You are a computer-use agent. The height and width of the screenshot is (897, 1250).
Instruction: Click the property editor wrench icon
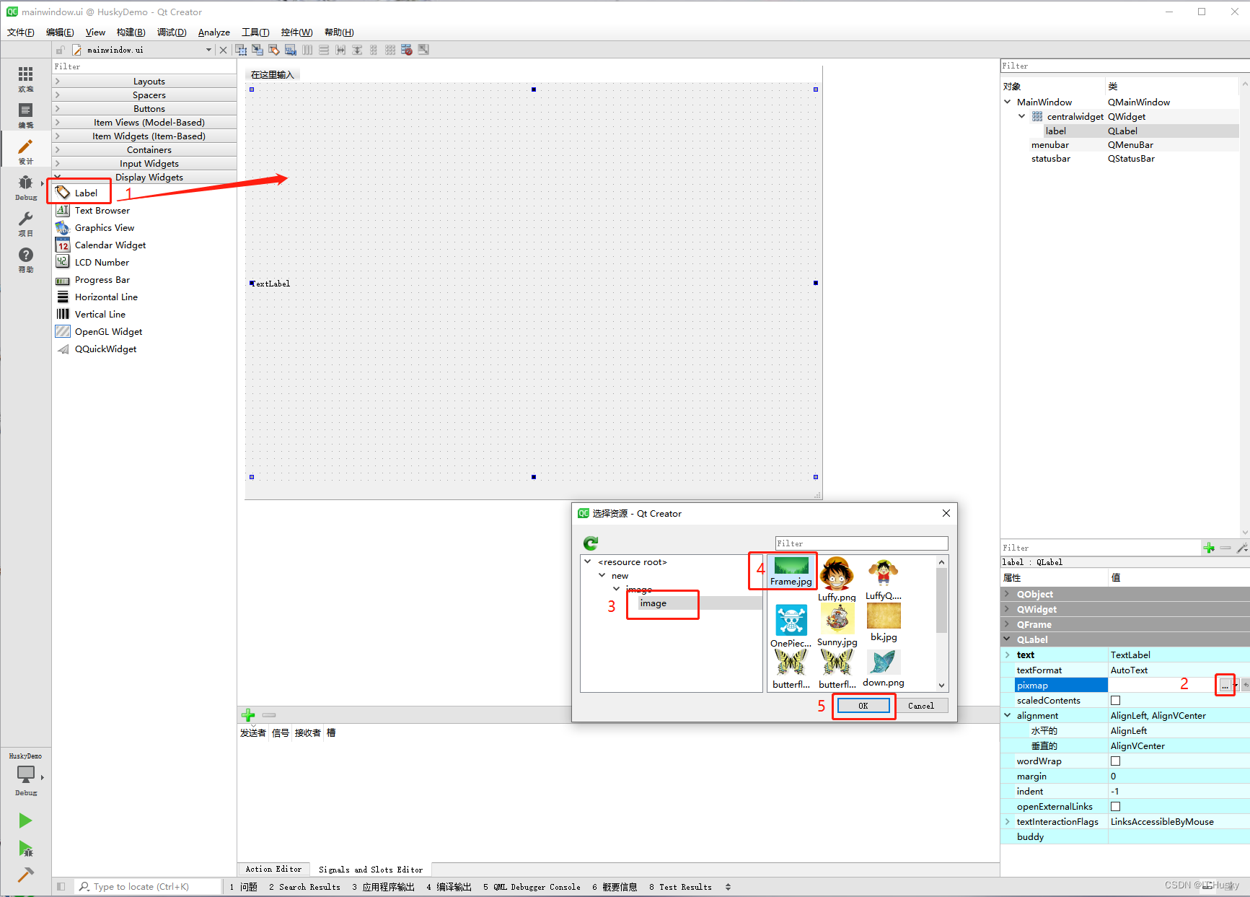point(1242,548)
